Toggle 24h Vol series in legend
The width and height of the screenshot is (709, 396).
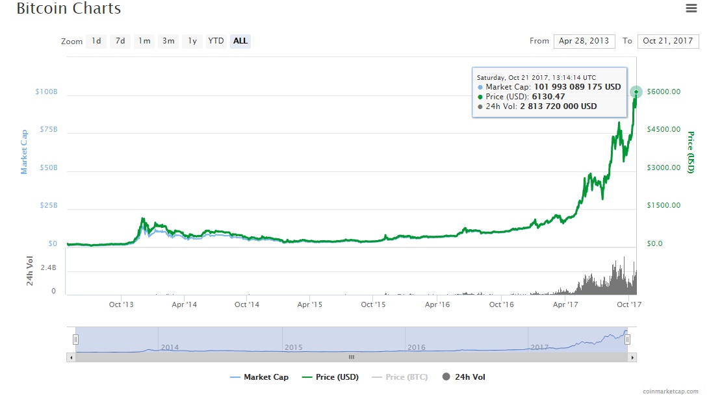pyautogui.click(x=464, y=377)
